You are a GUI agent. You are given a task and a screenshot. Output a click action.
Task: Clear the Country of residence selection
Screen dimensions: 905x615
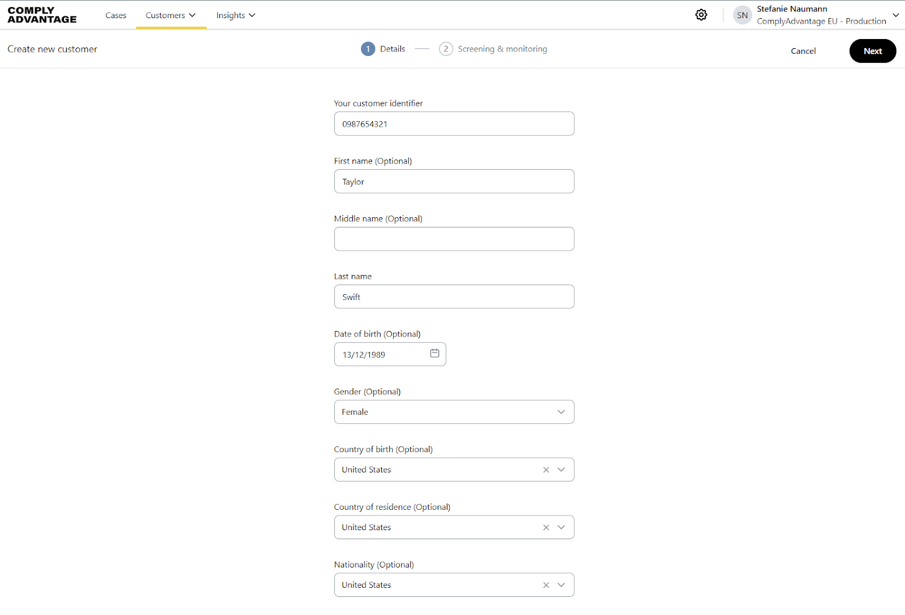pos(546,527)
